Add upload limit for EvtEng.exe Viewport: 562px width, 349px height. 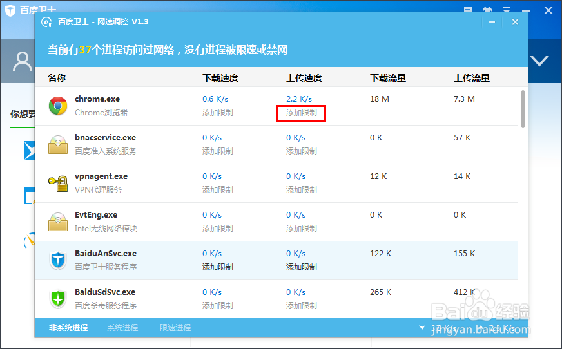(302, 229)
